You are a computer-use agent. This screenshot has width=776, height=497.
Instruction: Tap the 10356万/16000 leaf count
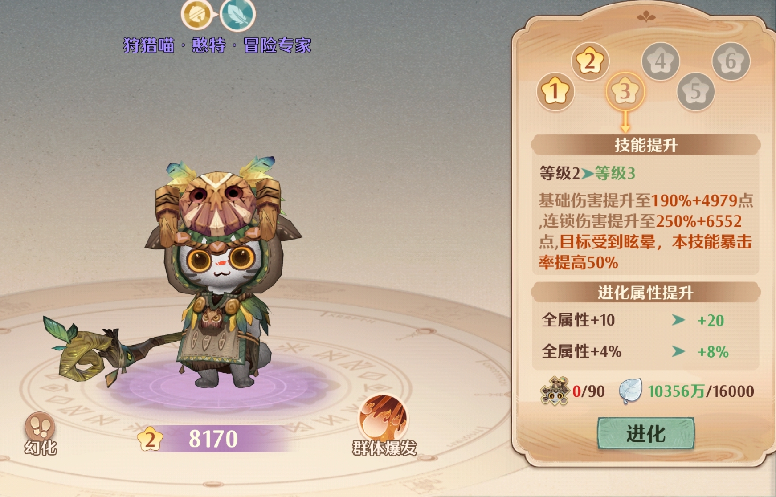701,391
